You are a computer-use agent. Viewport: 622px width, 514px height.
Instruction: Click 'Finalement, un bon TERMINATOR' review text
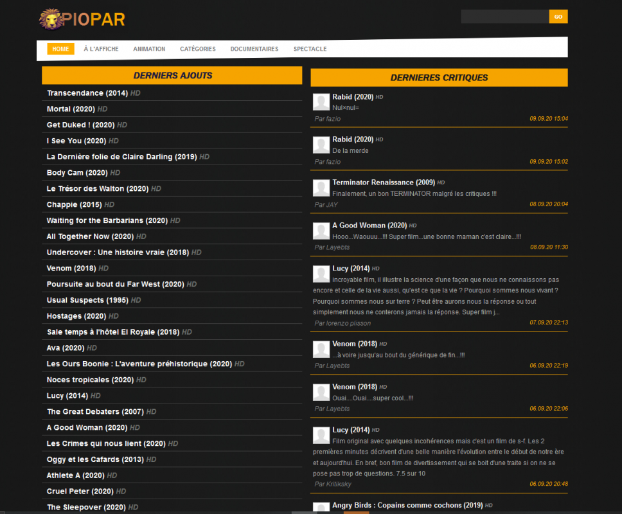click(x=414, y=193)
